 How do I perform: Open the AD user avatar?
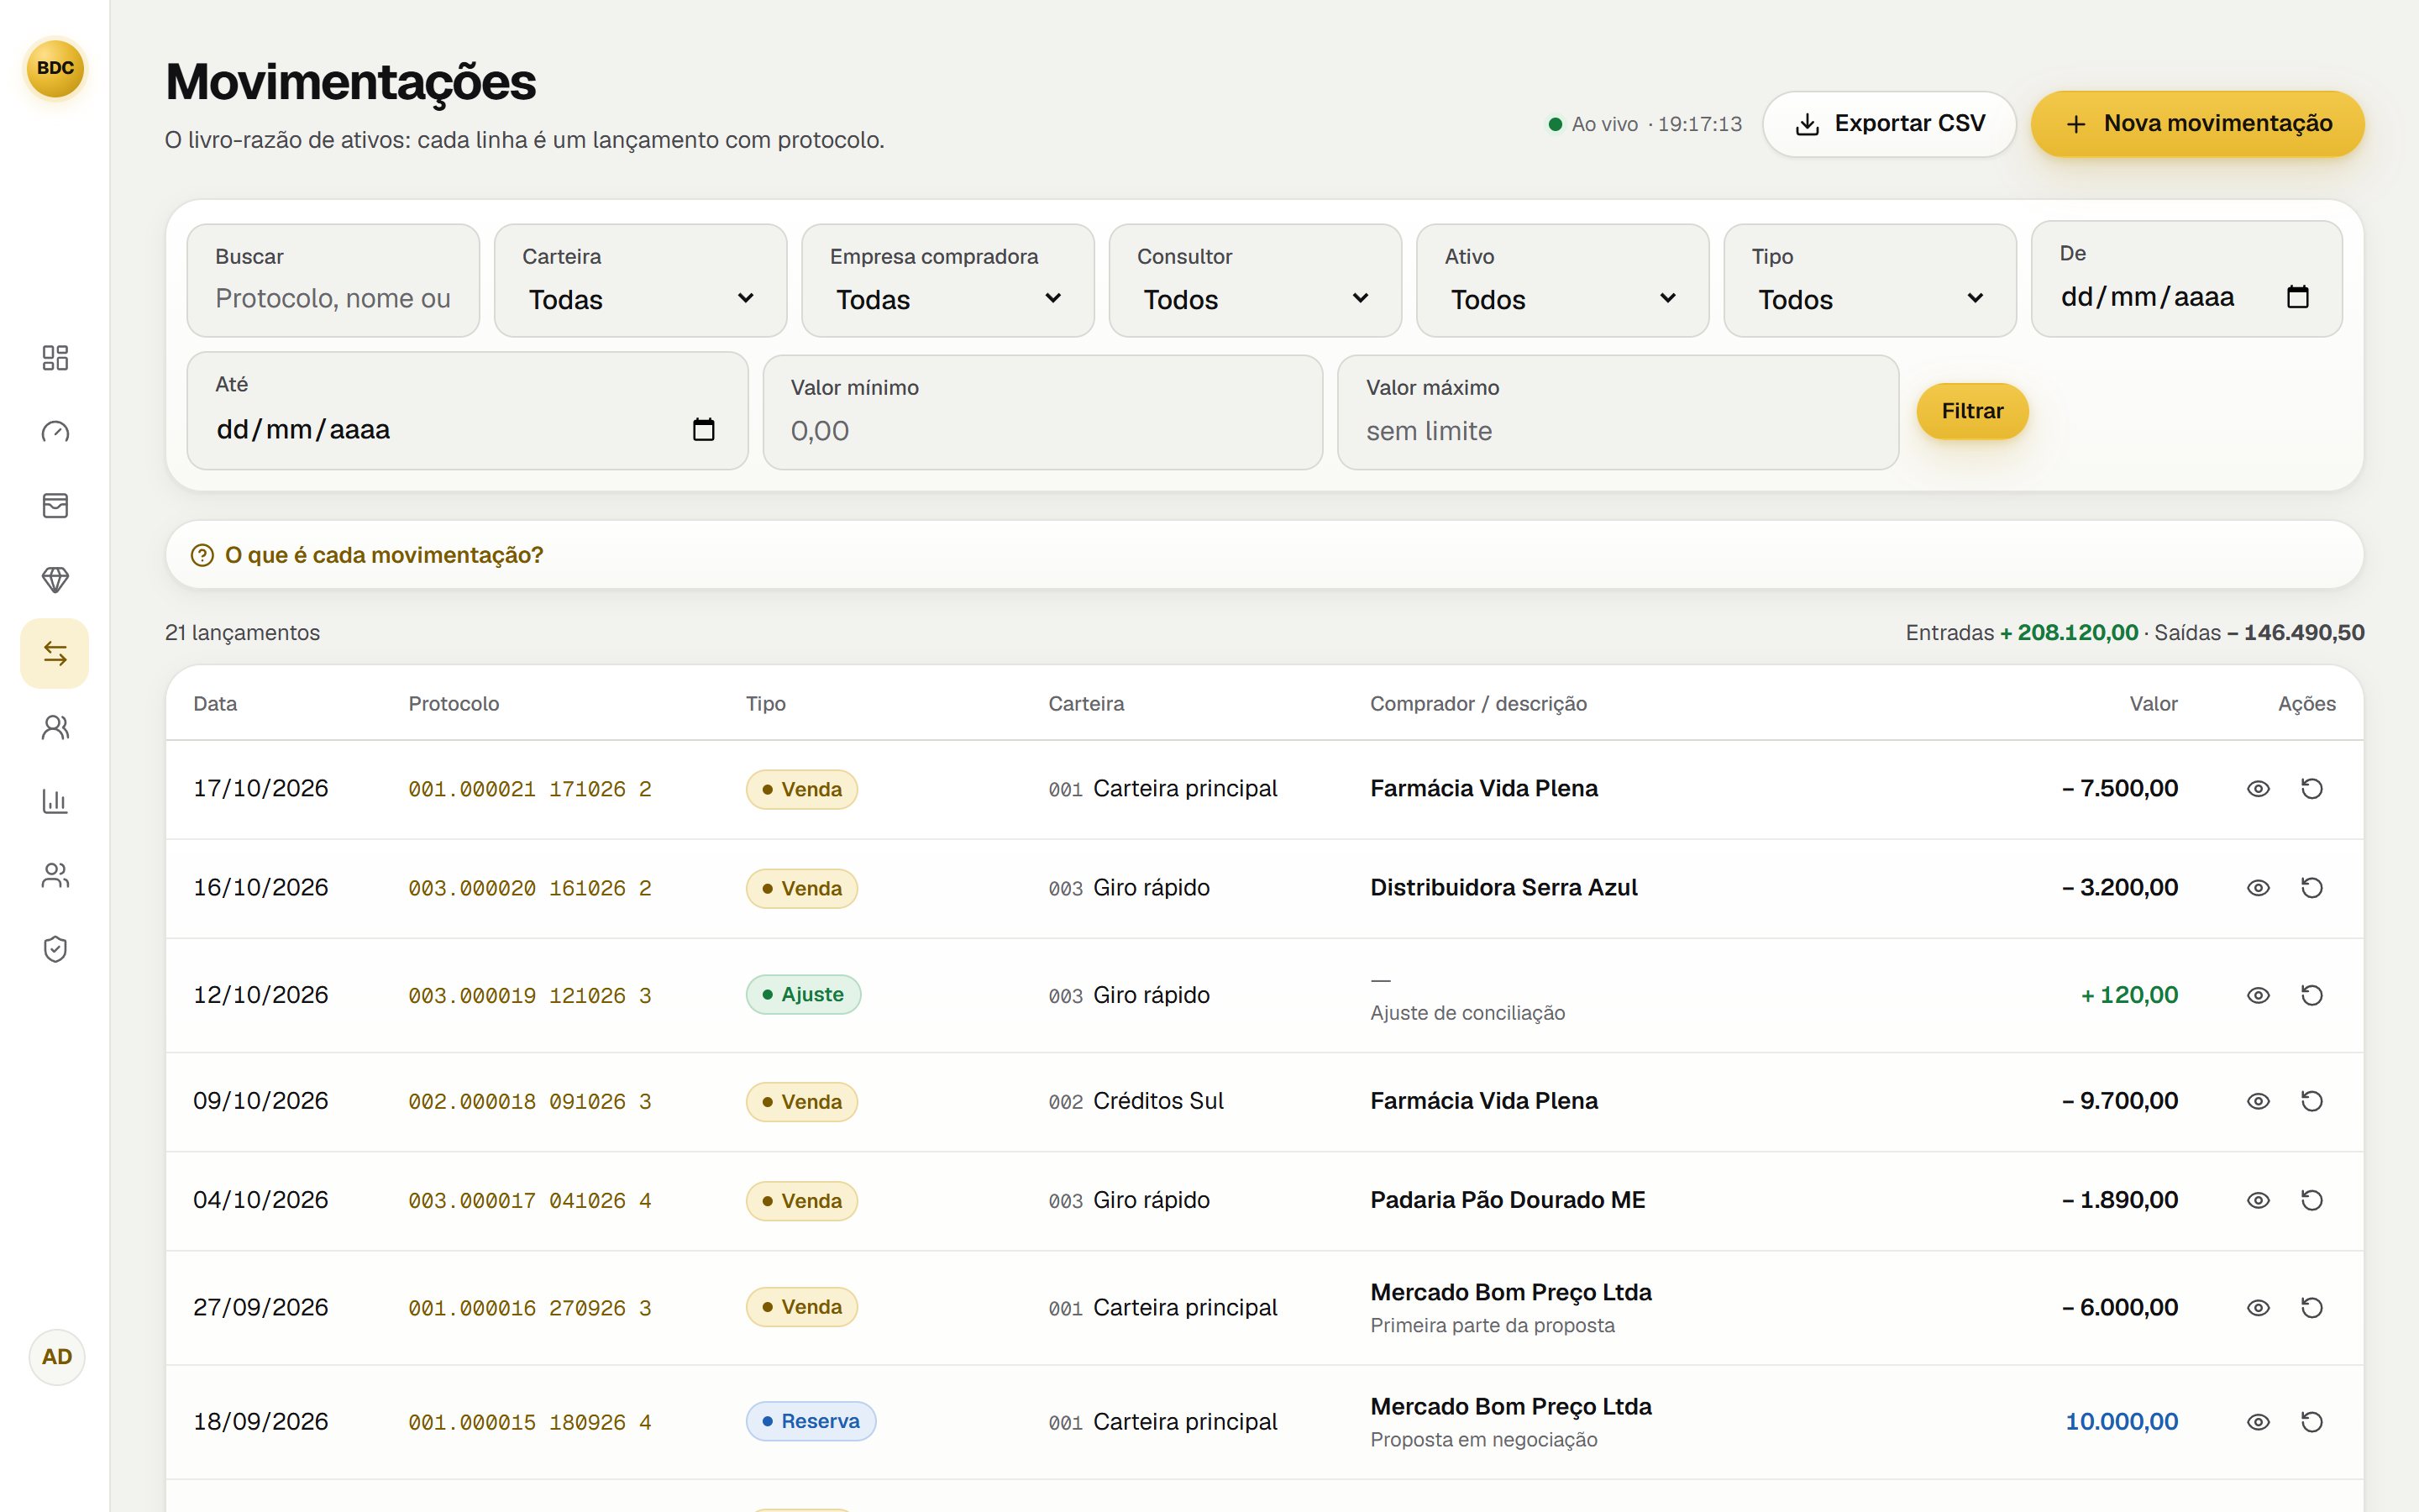coord(57,1357)
